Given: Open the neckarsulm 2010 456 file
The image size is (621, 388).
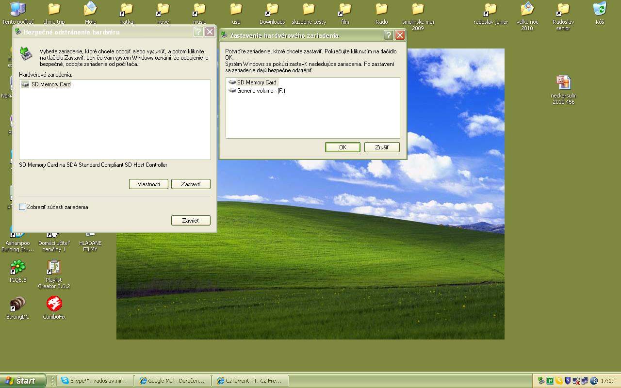Looking at the screenshot, I should tap(563, 83).
